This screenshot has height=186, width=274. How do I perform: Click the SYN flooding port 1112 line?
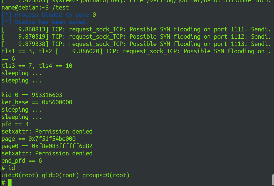(136, 37)
